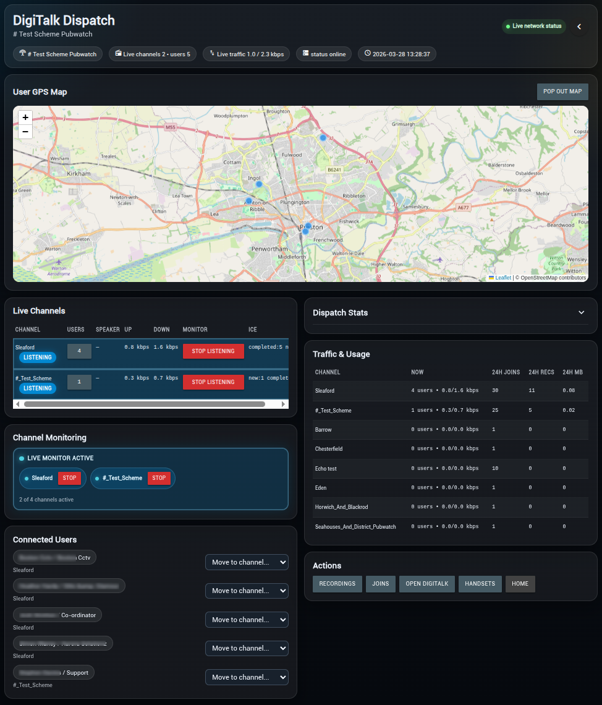Open Move to channel dropdown for the Support user

pos(247,677)
